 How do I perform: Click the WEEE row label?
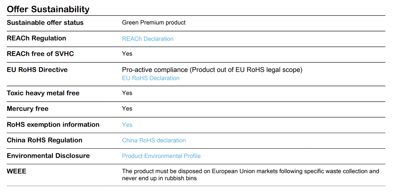(x=16, y=171)
